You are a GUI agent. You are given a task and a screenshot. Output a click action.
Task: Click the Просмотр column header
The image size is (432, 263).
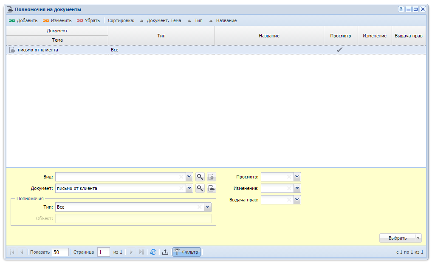click(x=341, y=36)
